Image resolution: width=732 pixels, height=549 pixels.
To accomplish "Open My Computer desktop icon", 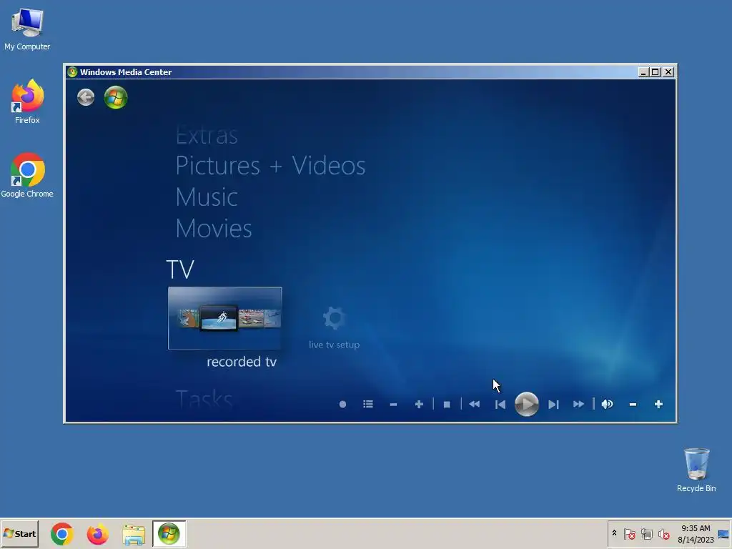I will (27, 29).
